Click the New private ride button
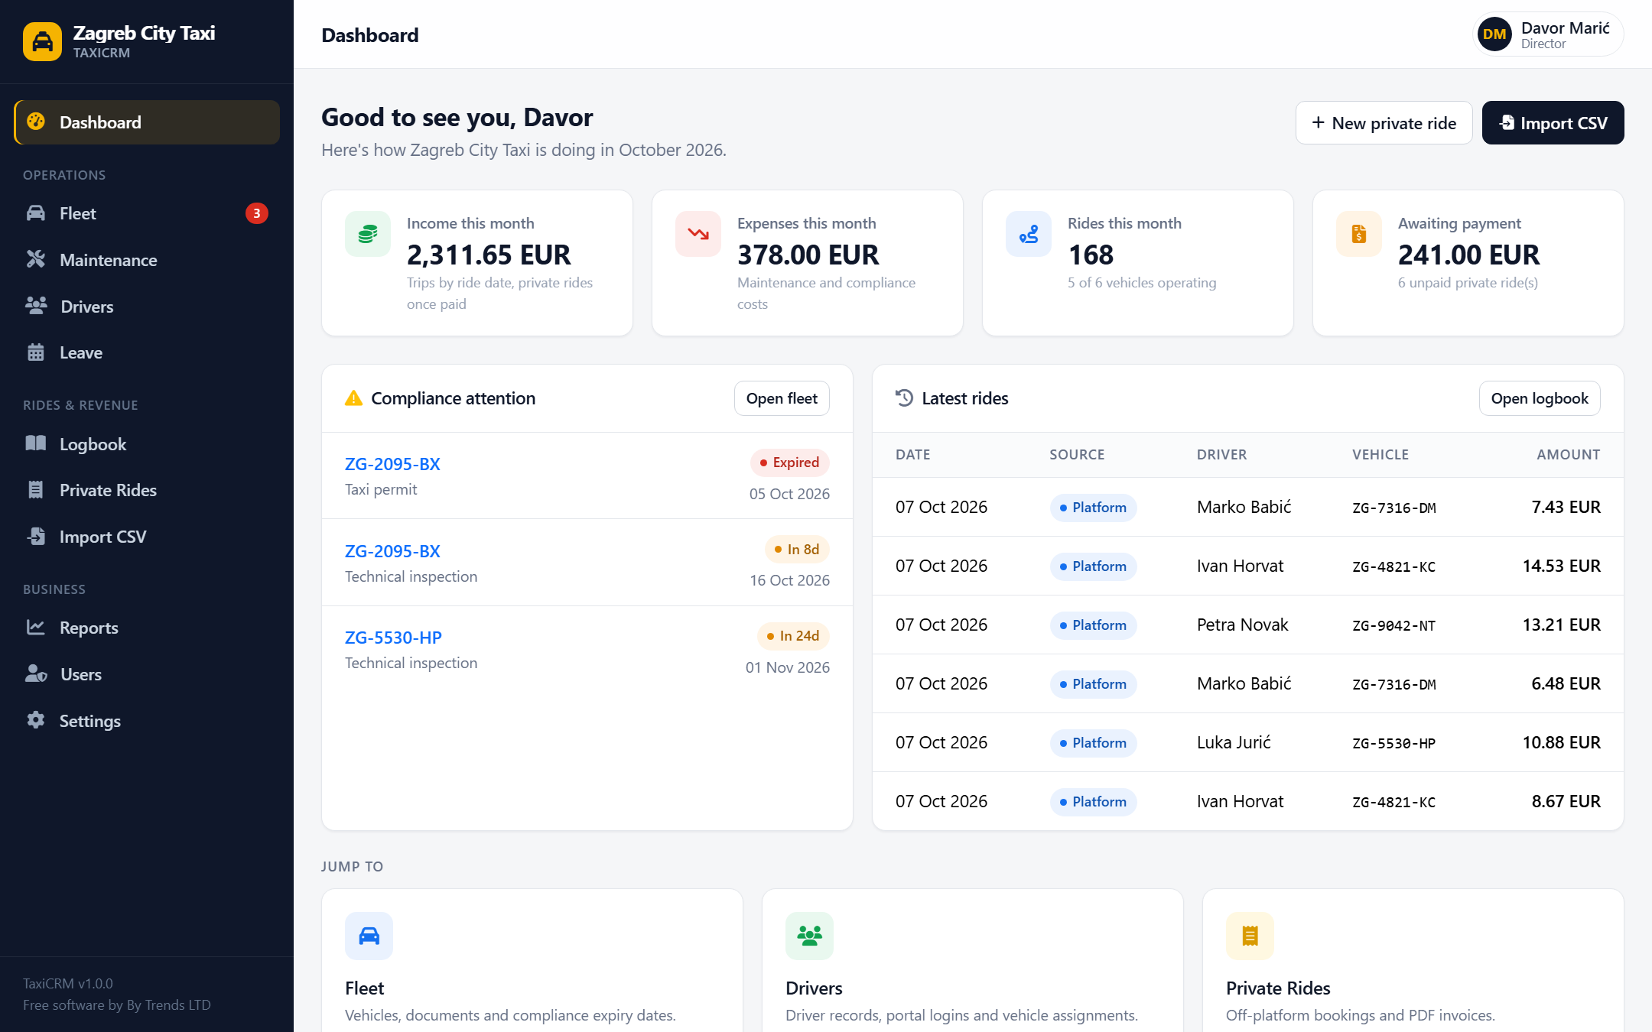1652x1032 pixels. pos(1384,123)
